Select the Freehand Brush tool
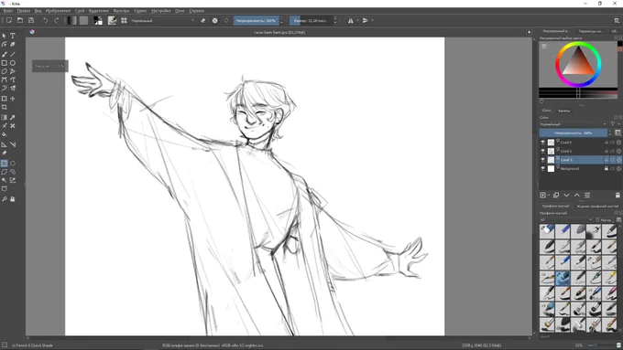 coord(5,54)
